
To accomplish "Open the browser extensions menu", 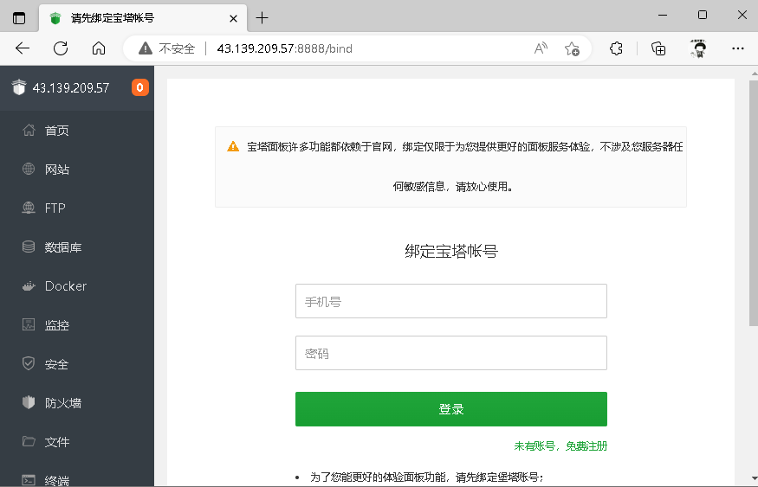I will (x=616, y=48).
